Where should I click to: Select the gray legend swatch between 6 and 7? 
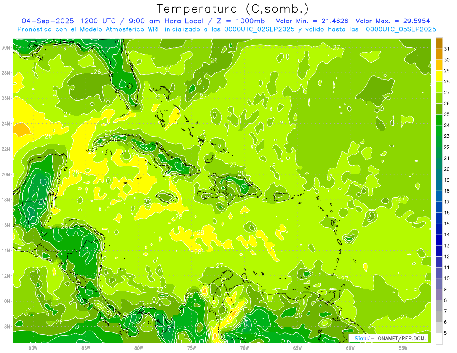[439, 316]
